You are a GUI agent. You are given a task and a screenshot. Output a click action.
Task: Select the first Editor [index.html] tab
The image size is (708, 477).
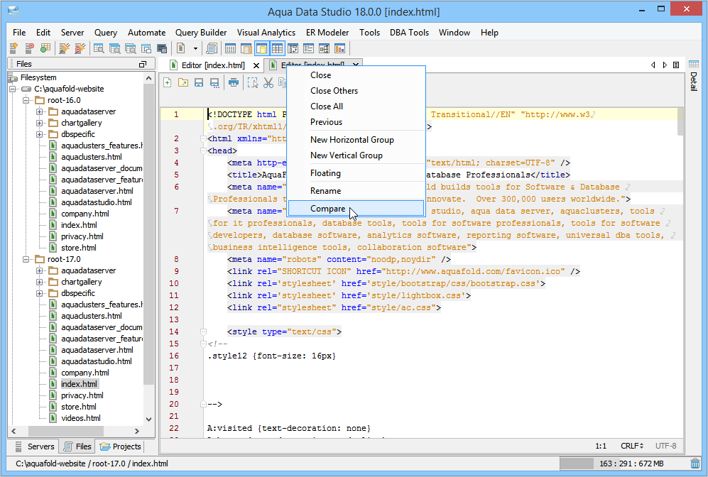[x=213, y=65]
